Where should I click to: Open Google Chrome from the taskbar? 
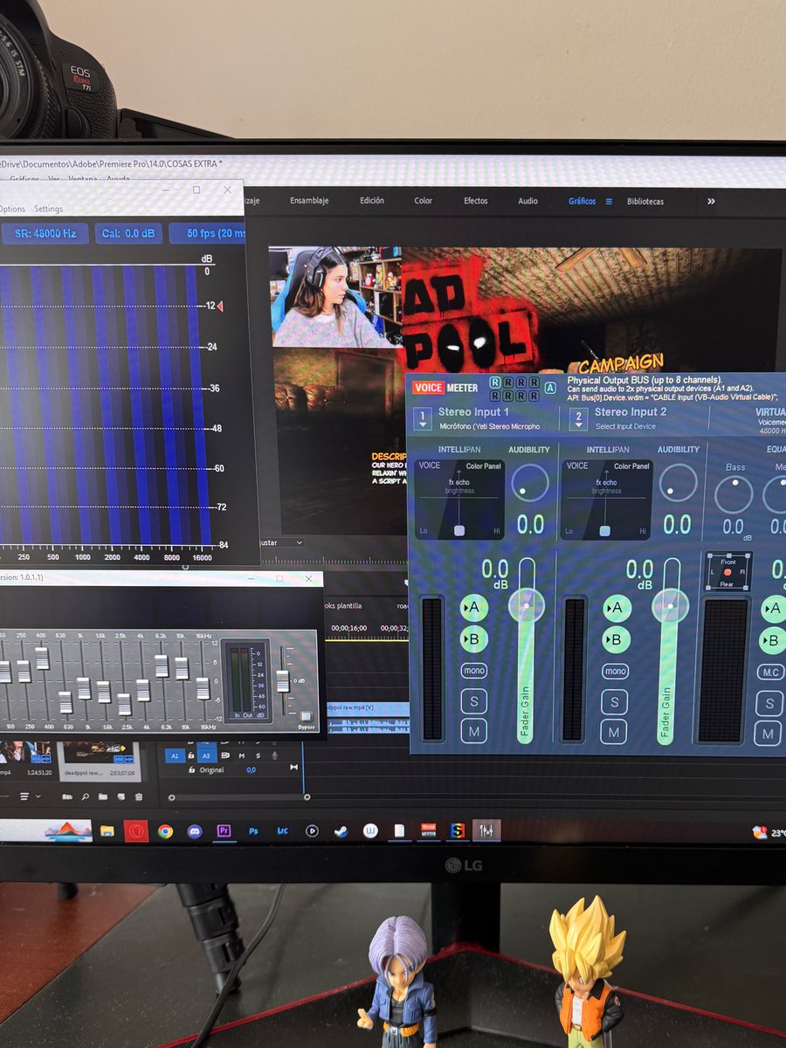[165, 831]
